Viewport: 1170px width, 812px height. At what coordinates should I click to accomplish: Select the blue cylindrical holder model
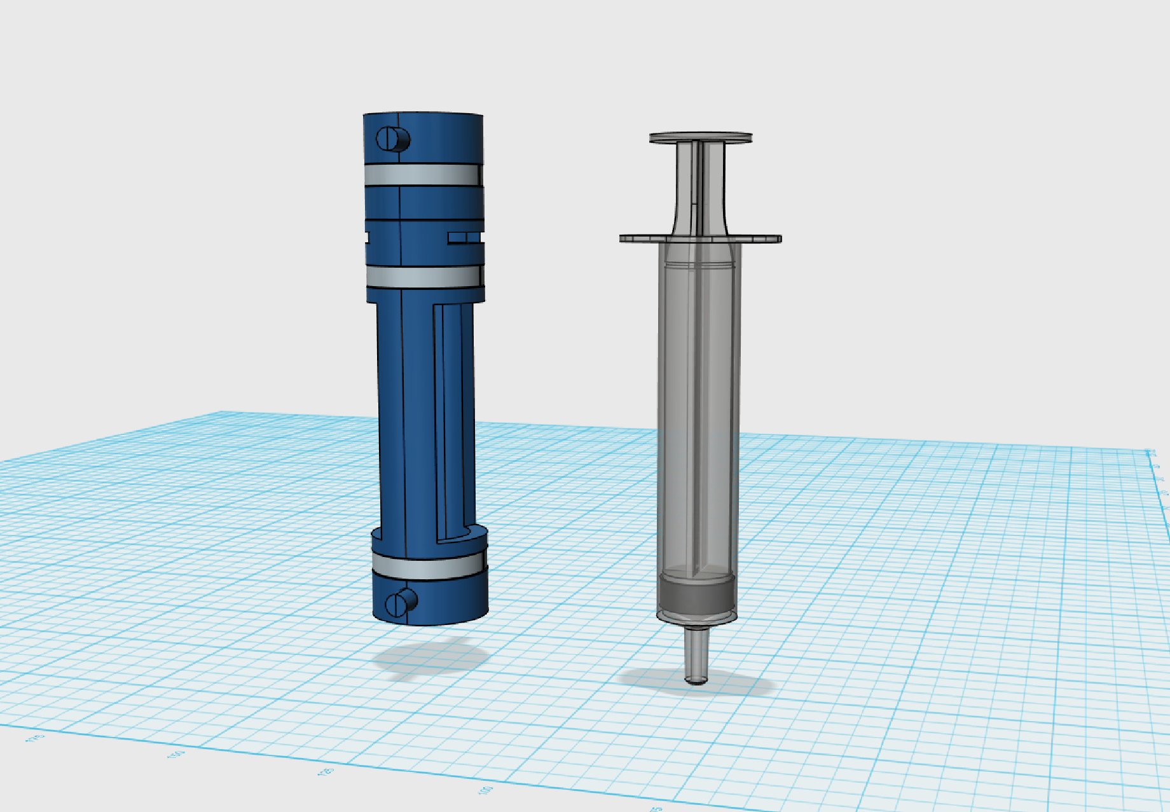pyautogui.click(x=425, y=369)
